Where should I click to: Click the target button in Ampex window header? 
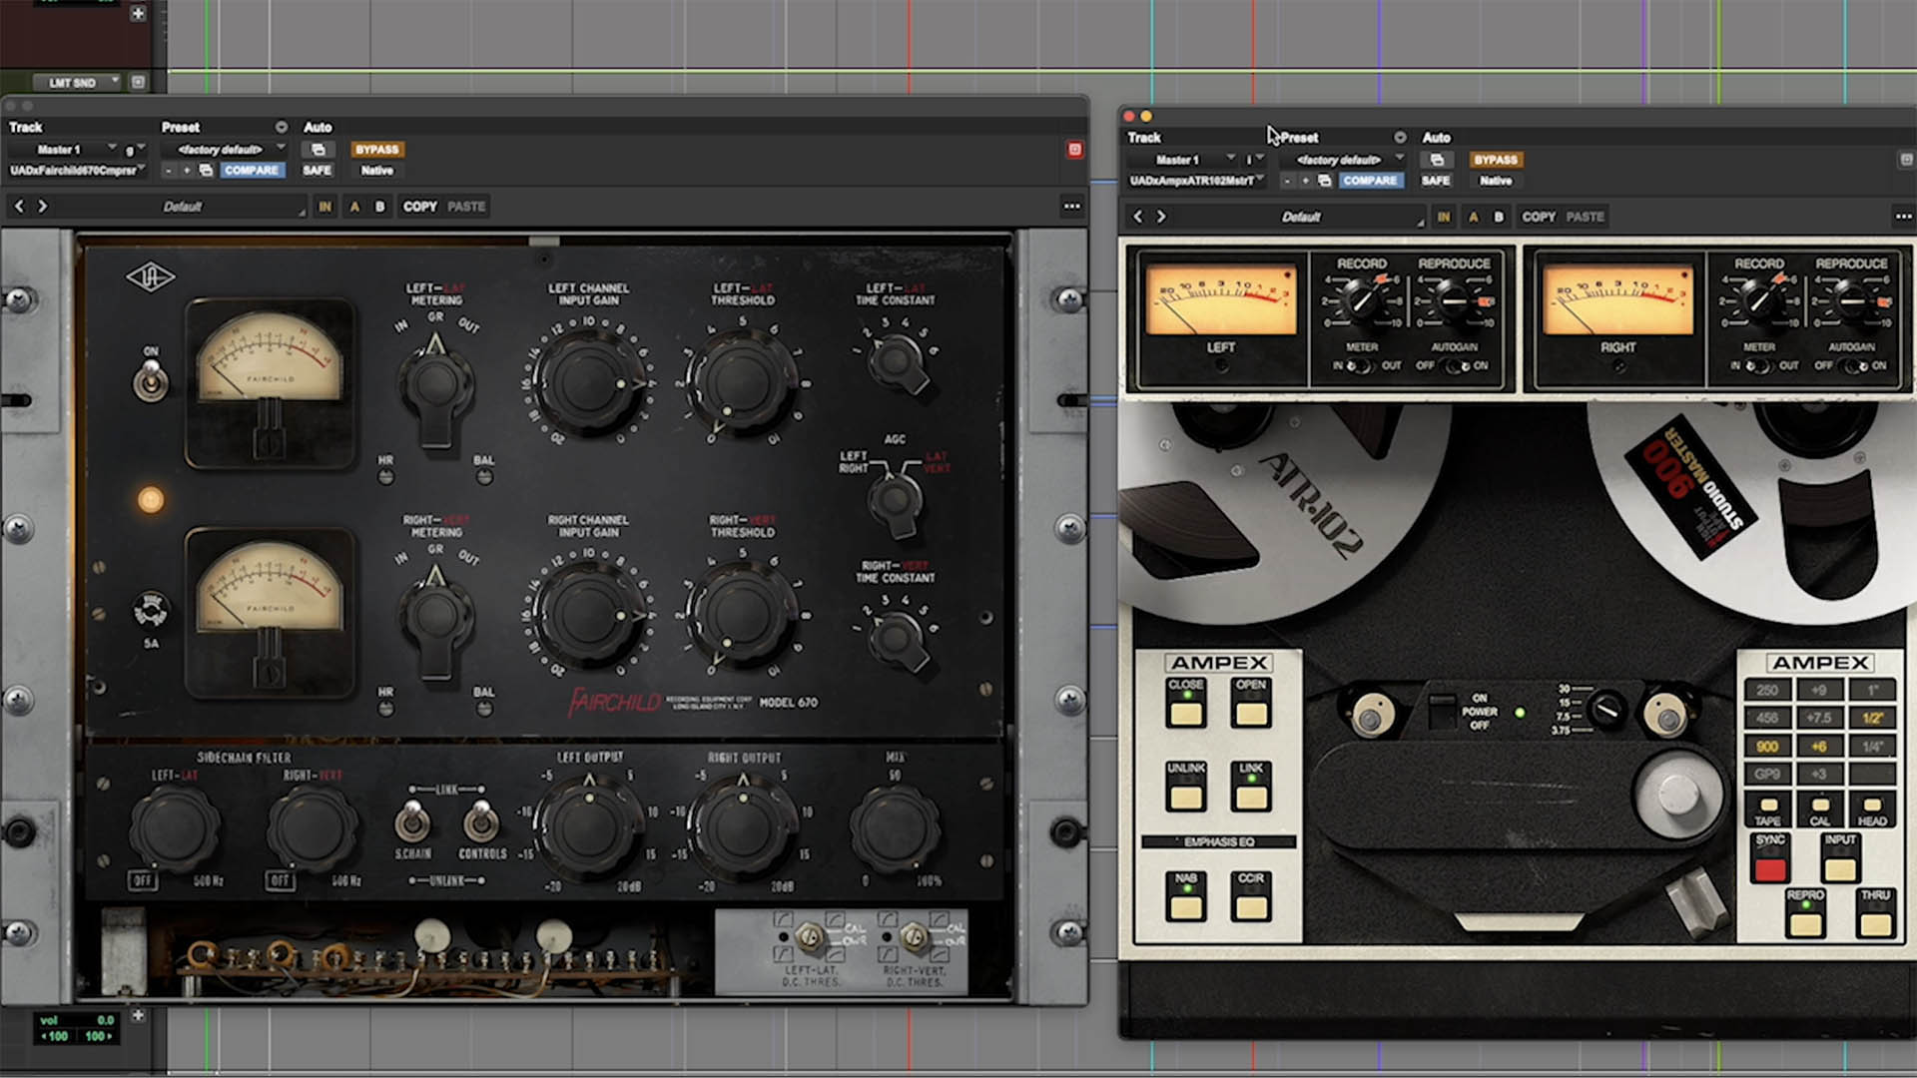[x=1905, y=160]
